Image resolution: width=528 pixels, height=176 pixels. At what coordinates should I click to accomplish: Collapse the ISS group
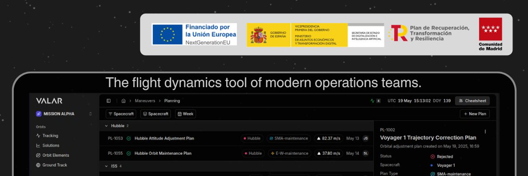click(x=107, y=166)
